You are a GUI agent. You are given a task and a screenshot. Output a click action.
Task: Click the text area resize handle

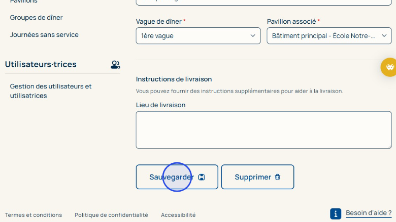389,146
